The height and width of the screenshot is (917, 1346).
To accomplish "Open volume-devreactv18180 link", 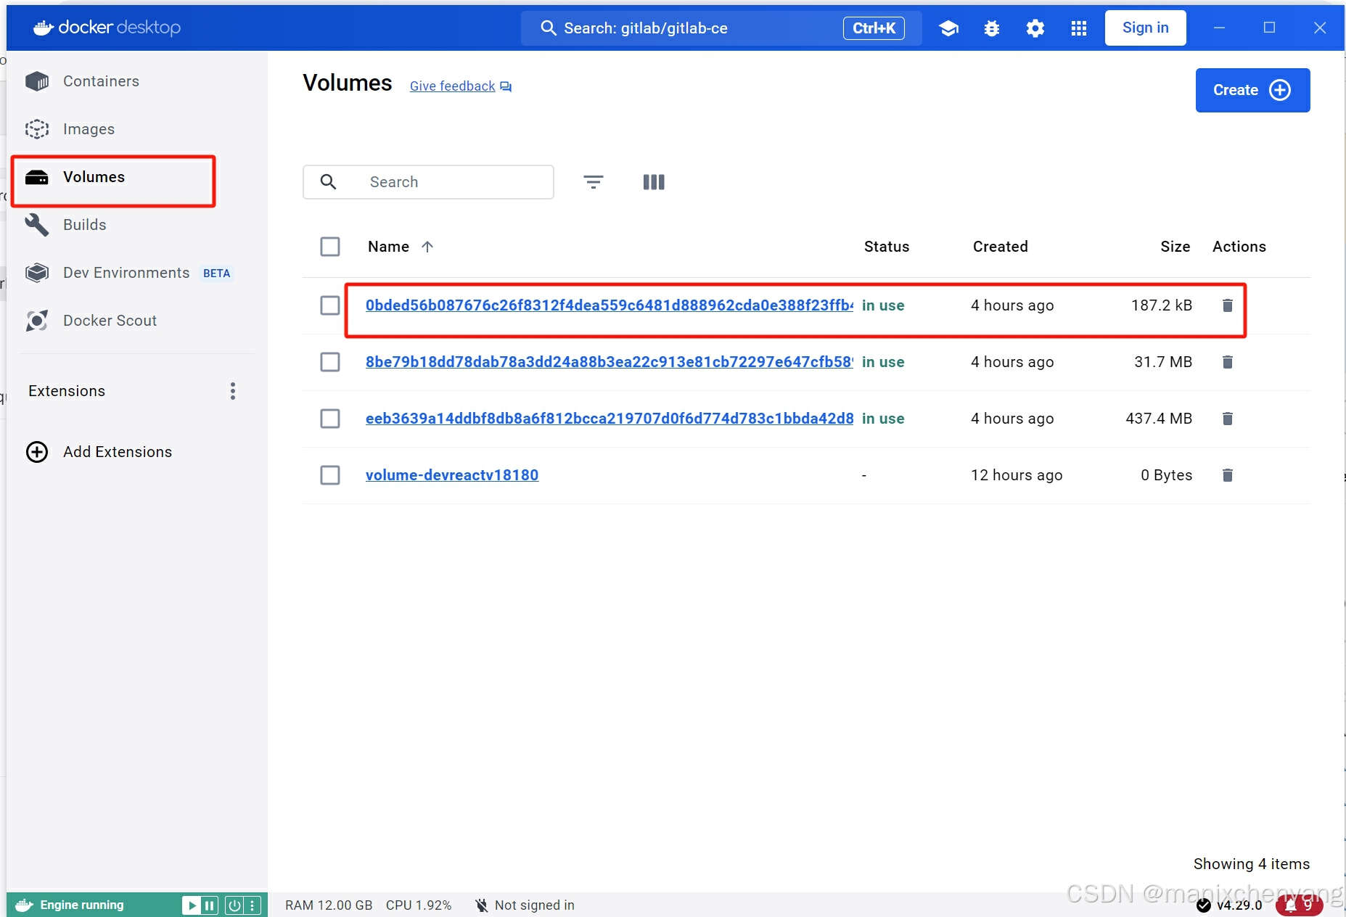I will pos(452,475).
